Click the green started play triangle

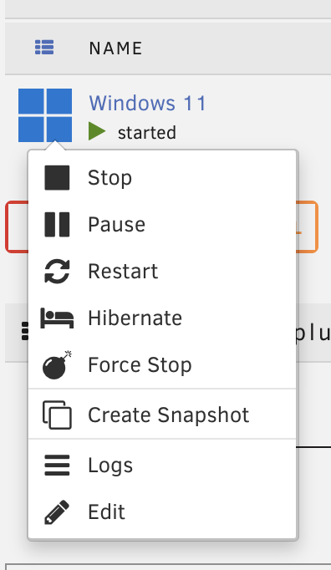click(97, 131)
